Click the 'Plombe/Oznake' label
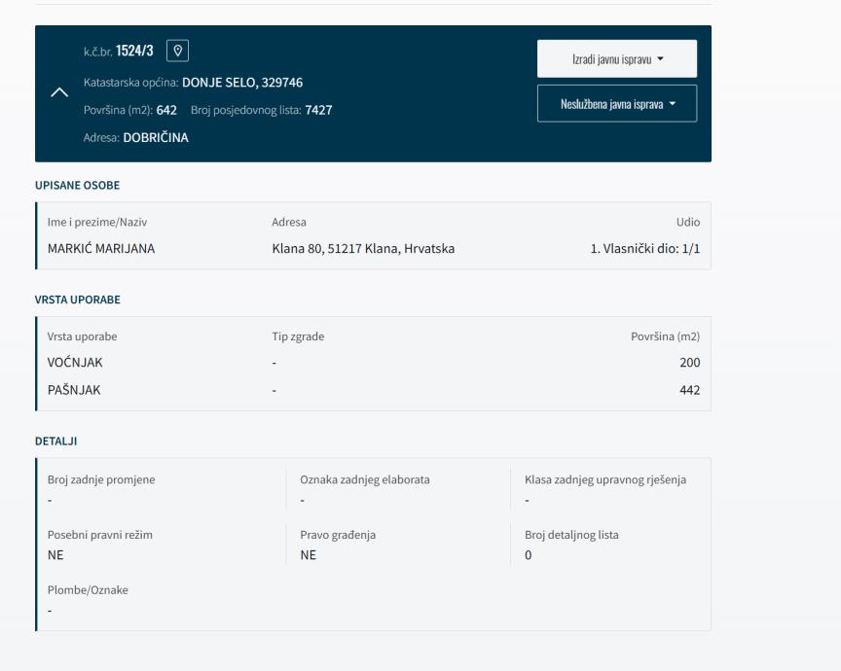The width and height of the screenshot is (841, 671). point(88,590)
